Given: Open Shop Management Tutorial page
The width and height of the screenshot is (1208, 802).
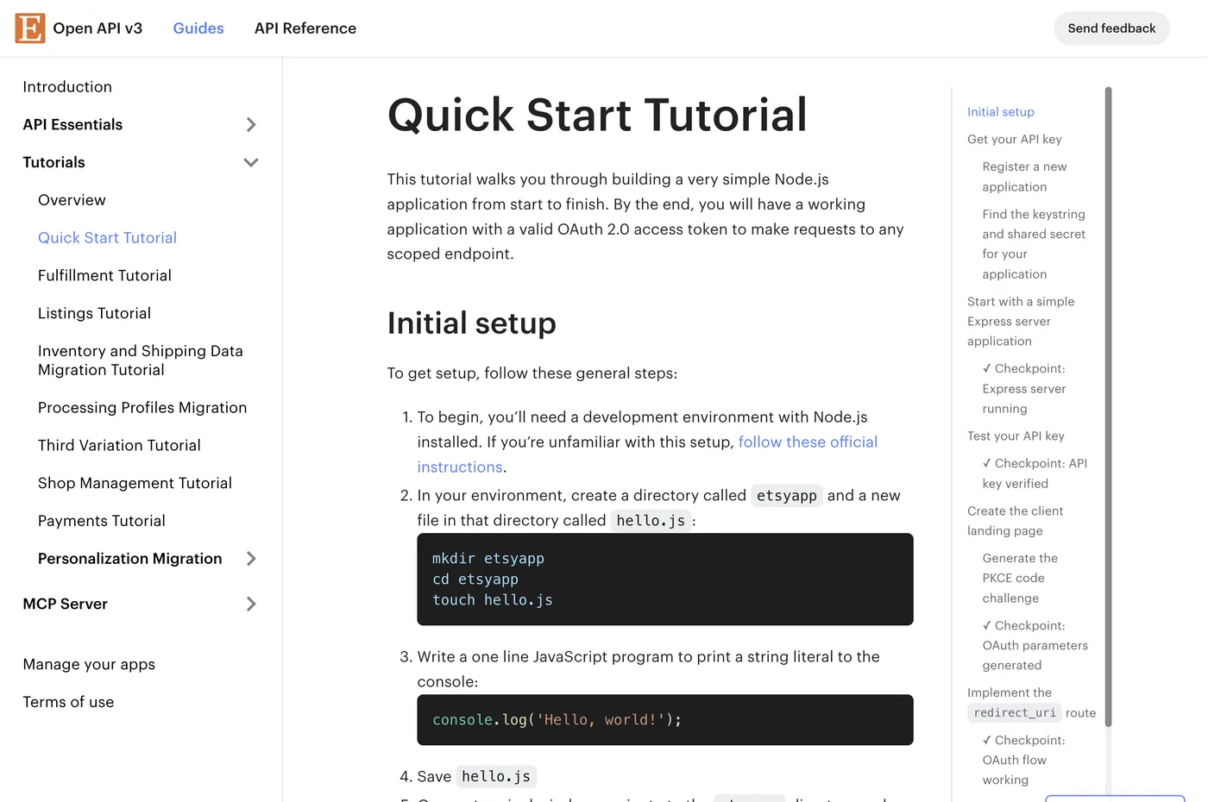Looking at the screenshot, I should (135, 484).
